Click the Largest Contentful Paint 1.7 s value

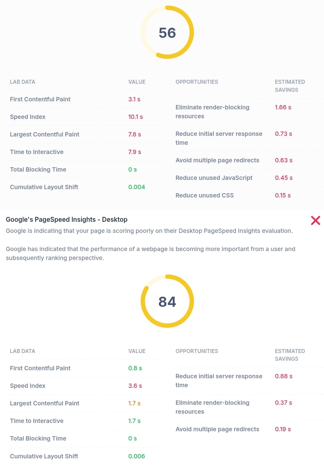(134, 403)
